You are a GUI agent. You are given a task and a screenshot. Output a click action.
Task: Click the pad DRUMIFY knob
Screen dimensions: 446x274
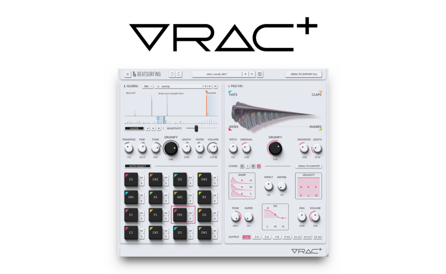click(x=275, y=148)
